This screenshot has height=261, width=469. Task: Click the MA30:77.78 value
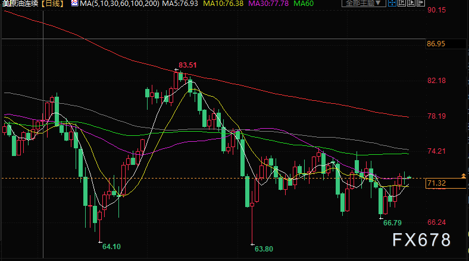click(x=268, y=4)
